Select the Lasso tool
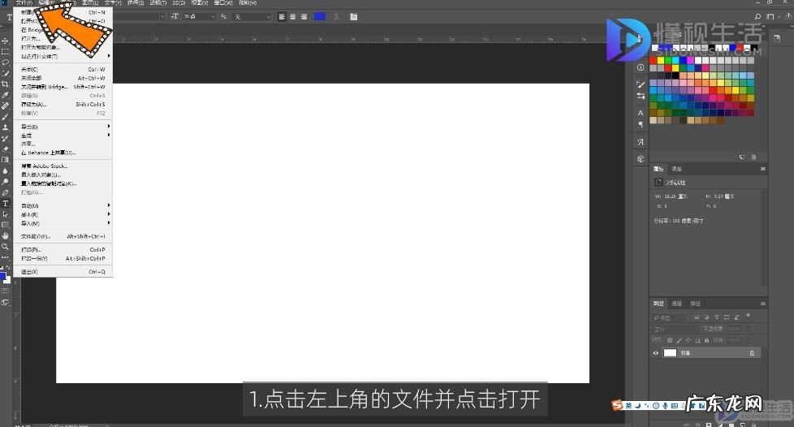Image resolution: width=794 pixels, height=427 pixels. point(5,63)
